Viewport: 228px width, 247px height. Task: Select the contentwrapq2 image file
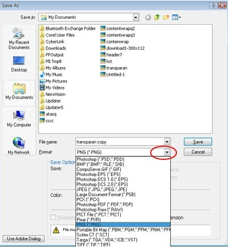coord(117,29)
